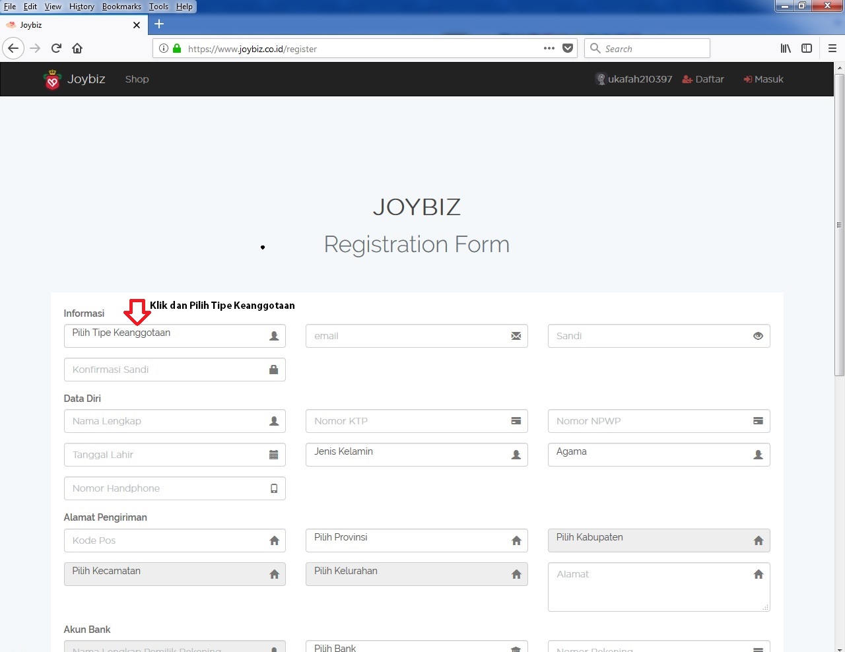
Task: Focus the email input field
Action: pos(417,336)
